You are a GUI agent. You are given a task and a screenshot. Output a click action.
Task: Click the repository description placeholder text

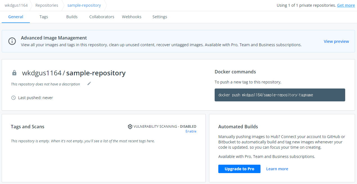pos(45,84)
